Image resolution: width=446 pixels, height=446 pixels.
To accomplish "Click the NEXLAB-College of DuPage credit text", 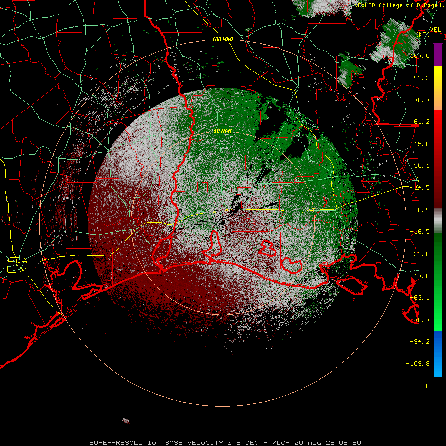I will tap(399, 5).
